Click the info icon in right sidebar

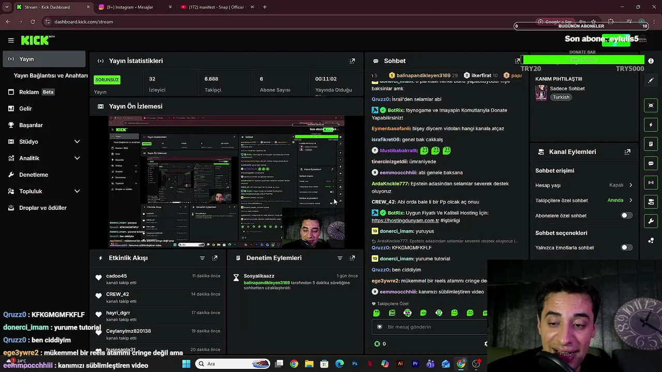651,61
